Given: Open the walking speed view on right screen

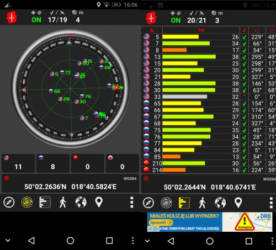Looking at the screenshot, I should click(x=202, y=203).
